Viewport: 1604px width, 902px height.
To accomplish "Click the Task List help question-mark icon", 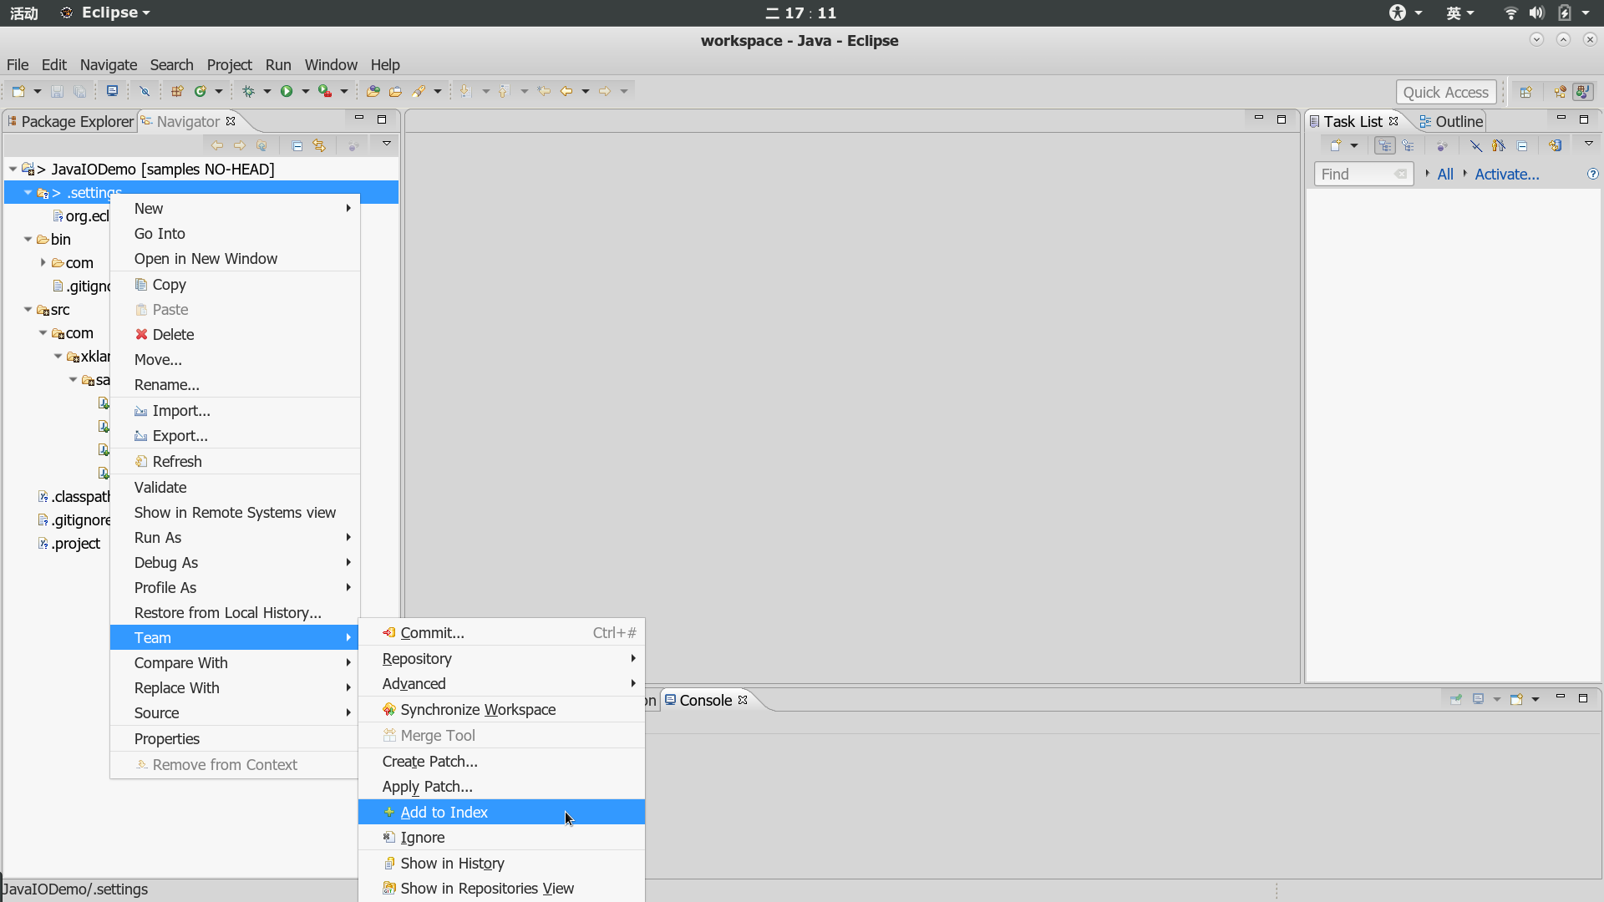I will coord(1592,174).
